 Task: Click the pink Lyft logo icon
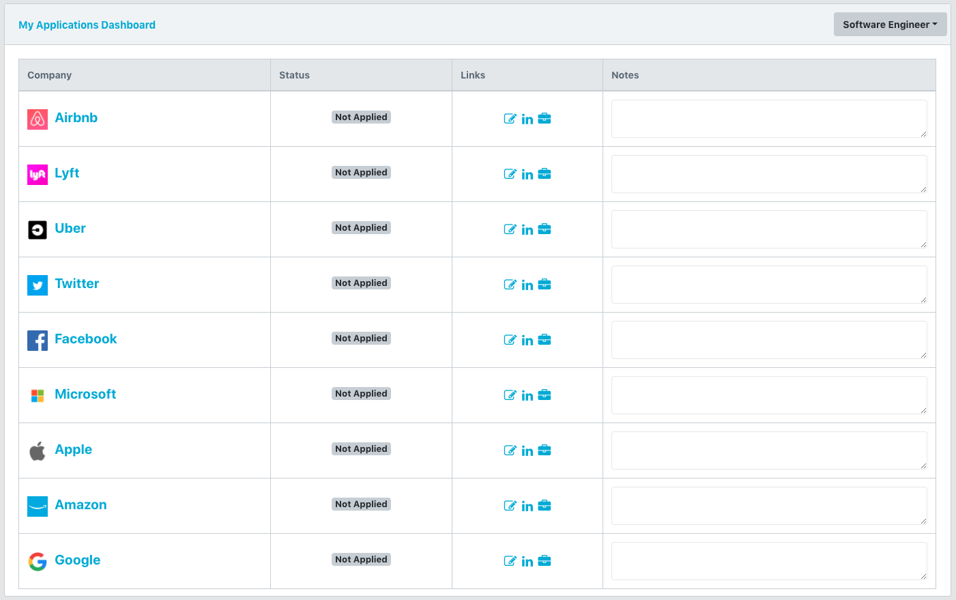point(38,175)
